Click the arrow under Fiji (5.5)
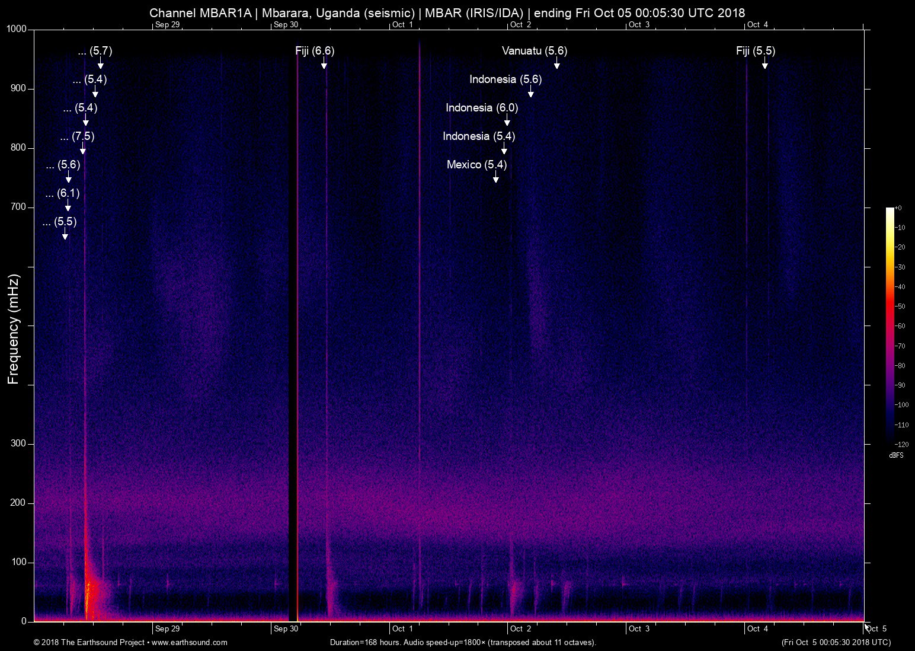 [765, 63]
